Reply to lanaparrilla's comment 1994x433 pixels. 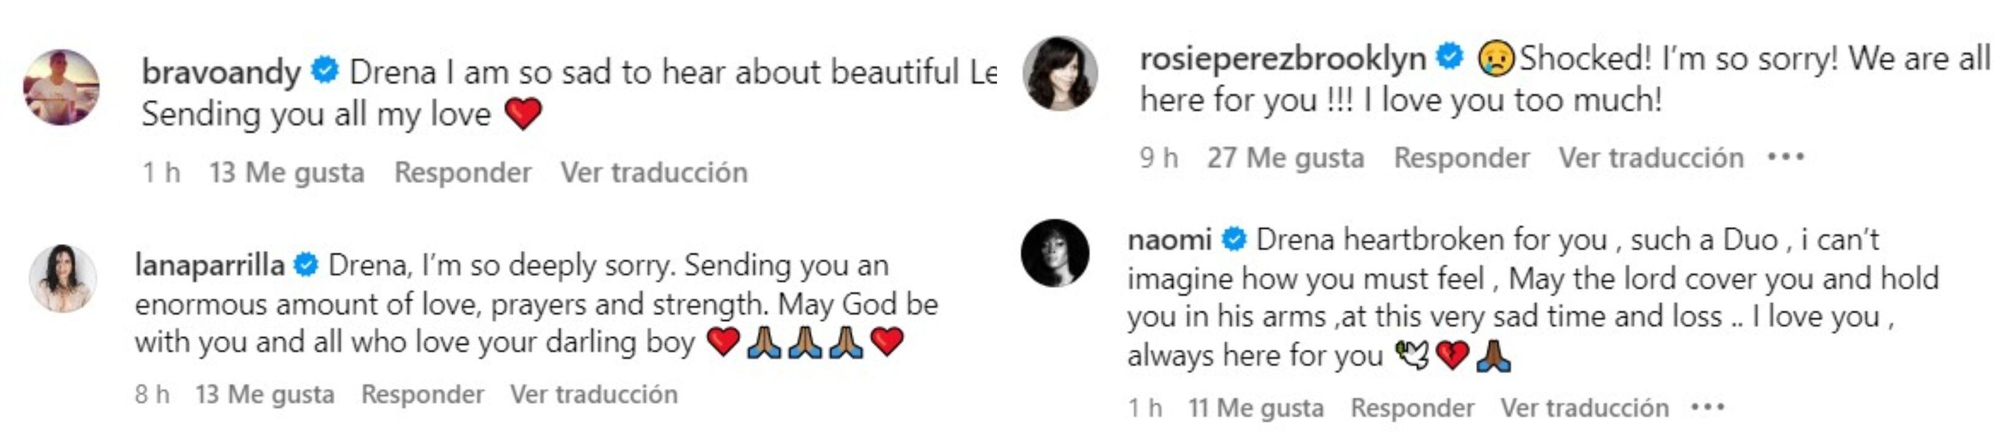tap(423, 395)
